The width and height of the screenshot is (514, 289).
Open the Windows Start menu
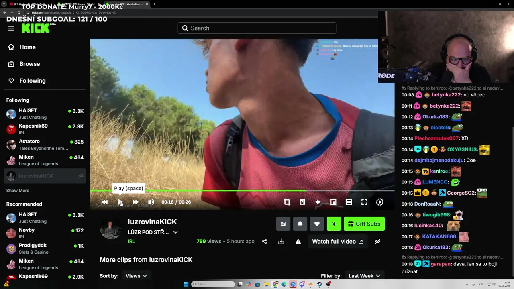coord(186,284)
